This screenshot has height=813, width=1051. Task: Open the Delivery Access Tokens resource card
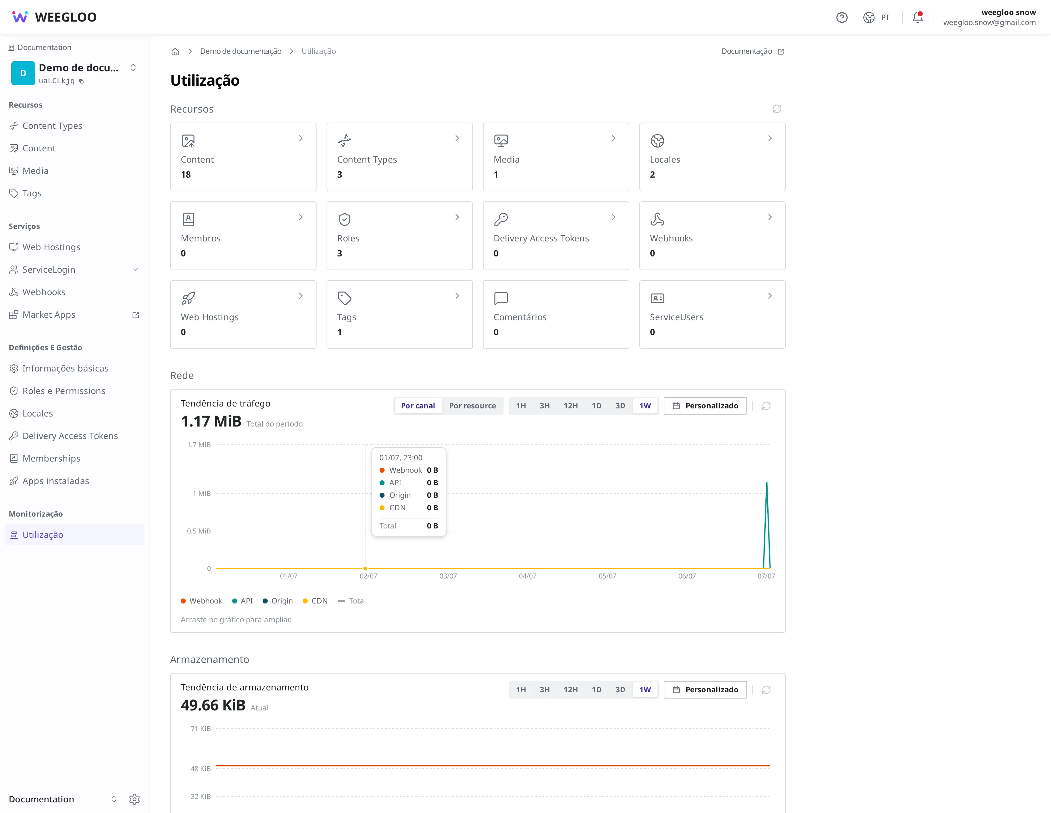tap(556, 236)
